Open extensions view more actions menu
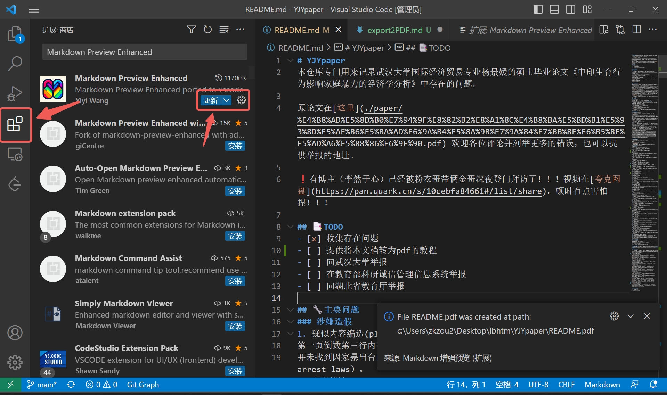Viewport: 667px width, 395px height. pyautogui.click(x=241, y=30)
